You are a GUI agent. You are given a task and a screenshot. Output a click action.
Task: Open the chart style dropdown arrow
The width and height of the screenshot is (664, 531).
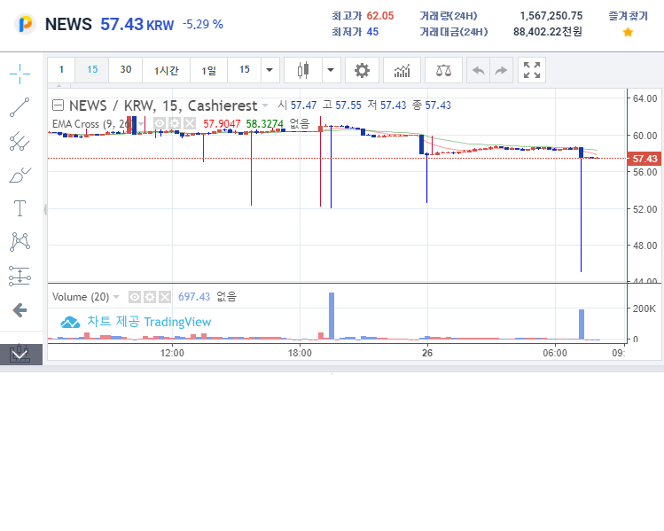point(332,70)
